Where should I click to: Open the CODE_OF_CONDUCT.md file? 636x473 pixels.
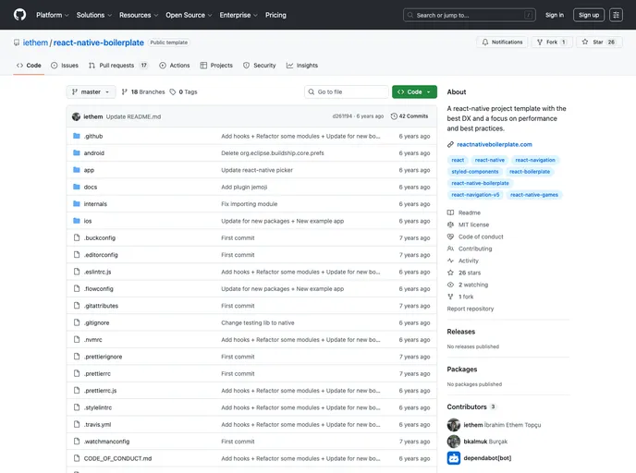point(117,458)
